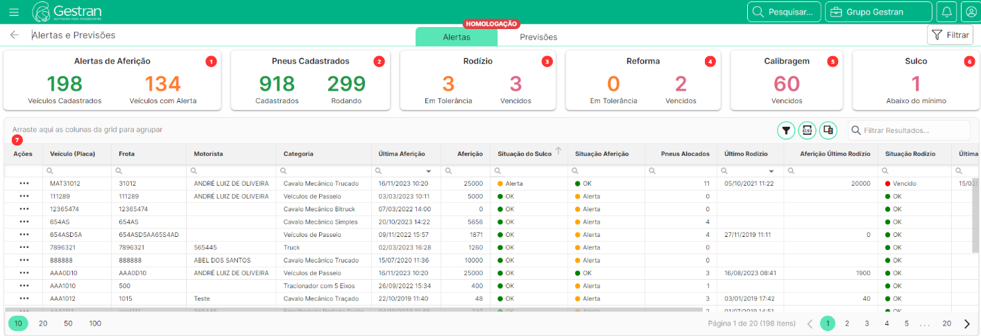Image resolution: width=981 pixels, height=336 pixels.
Task: Open the notifications bell
Action: pyautogui.click(x=946, y=12)
